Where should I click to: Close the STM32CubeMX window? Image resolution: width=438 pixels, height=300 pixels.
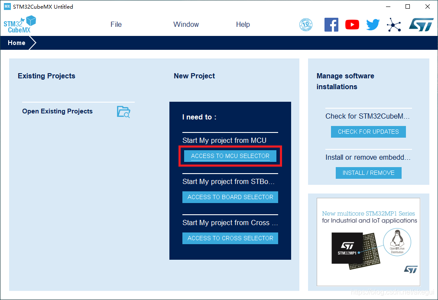tap(427, 6)
